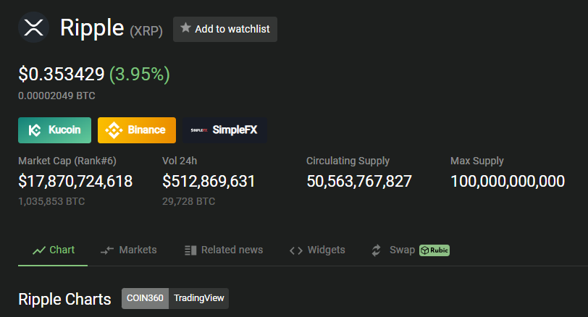Click the 29,728 BTC volume
Image resolution: width=588 pixels, height=317 pixels.
click(x=188, y=202)
